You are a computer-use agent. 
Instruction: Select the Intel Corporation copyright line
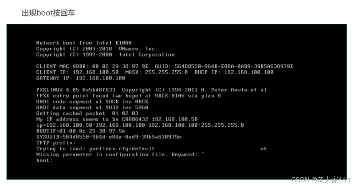tap(105, 55)
